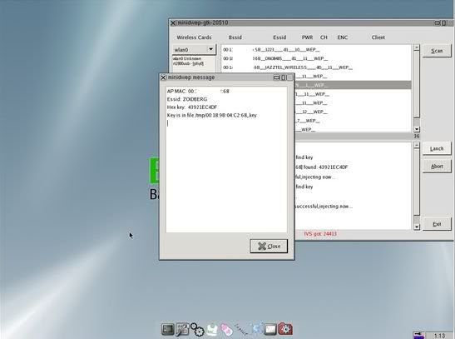Select the JAZZTEL_WIRELESS network row
The image size is (455, 339).
(x=316, y=67)
